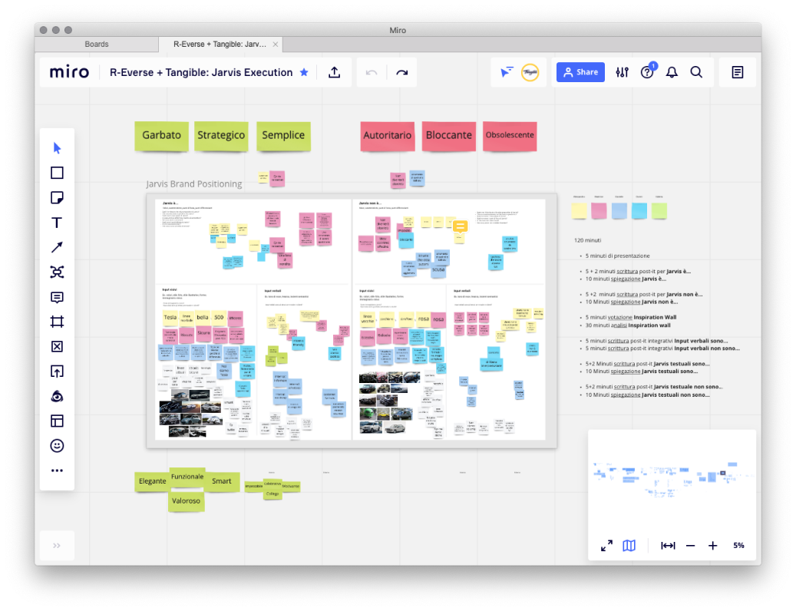Select the cursor arrow tool

click(x=57, y=148)
